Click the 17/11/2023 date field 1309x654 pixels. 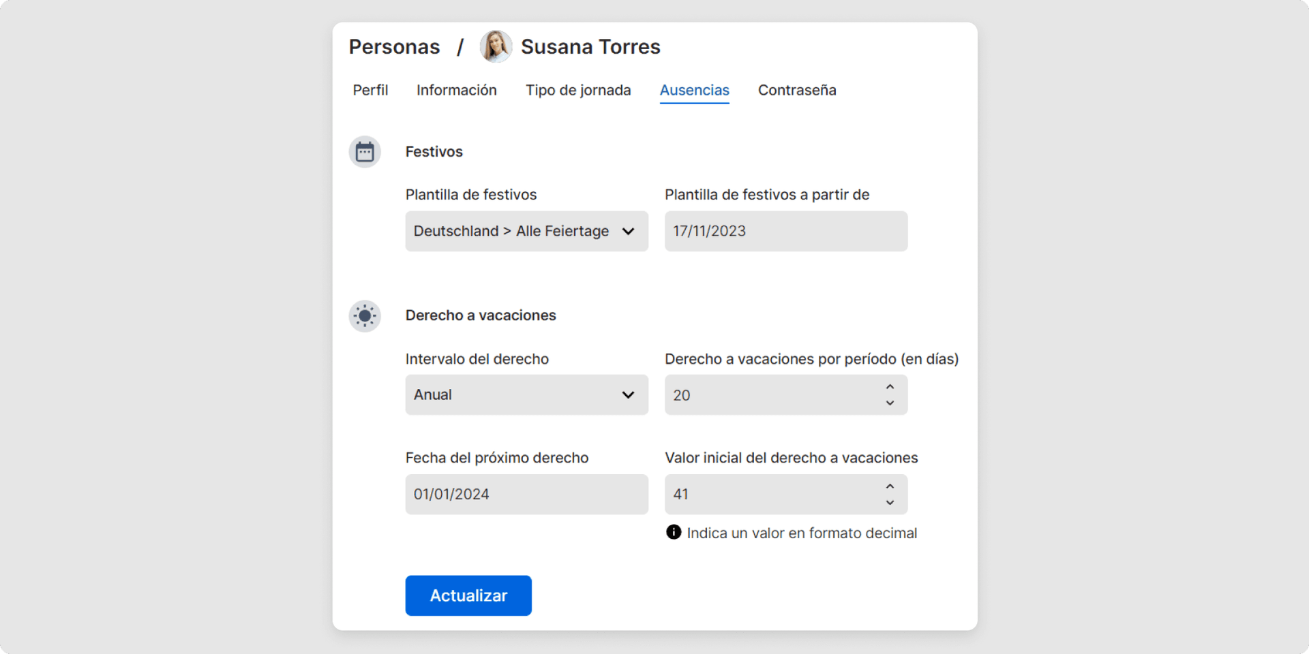click(785, 231)
